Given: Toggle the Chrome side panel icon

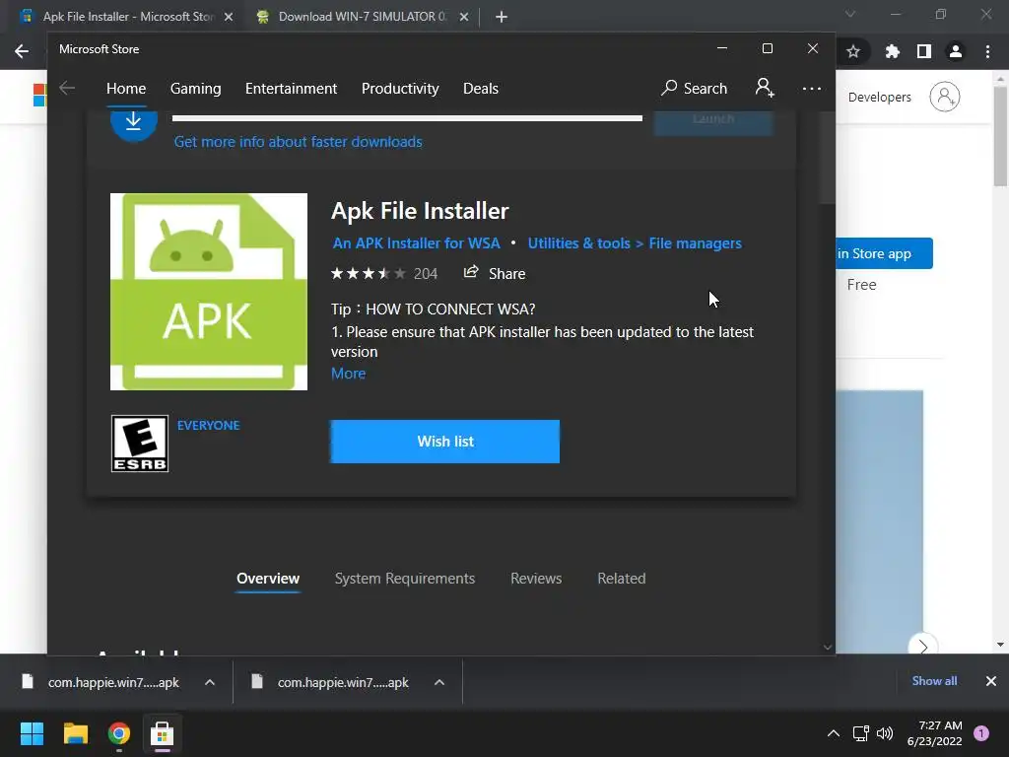Looking at the screenshot, I should tap(924, 51).
